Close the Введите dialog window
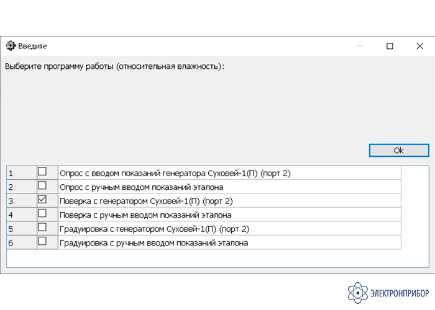 coord(419,46)
